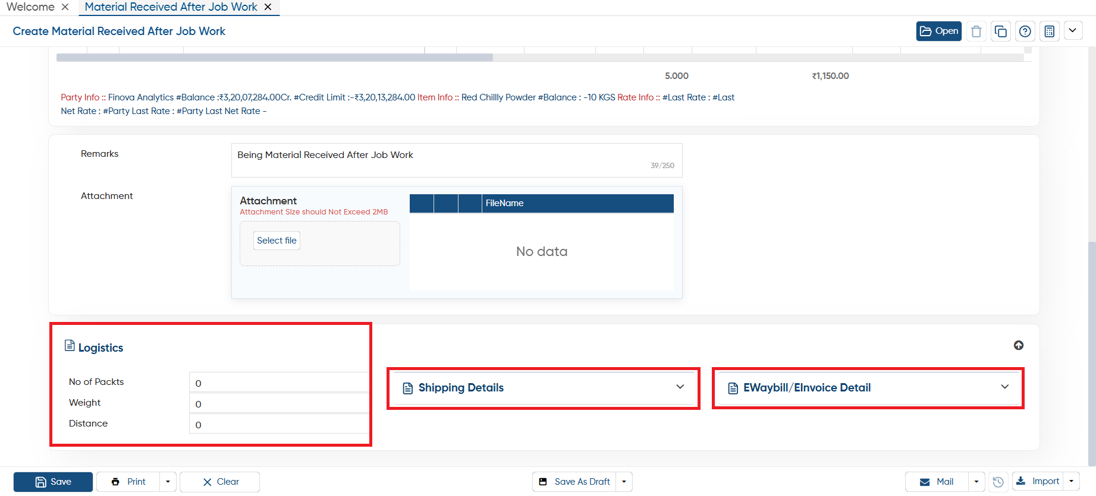This screenshot has height=496, width=1096.
Task: Open the help question mark icon
Action: (x=1025, y=31)
